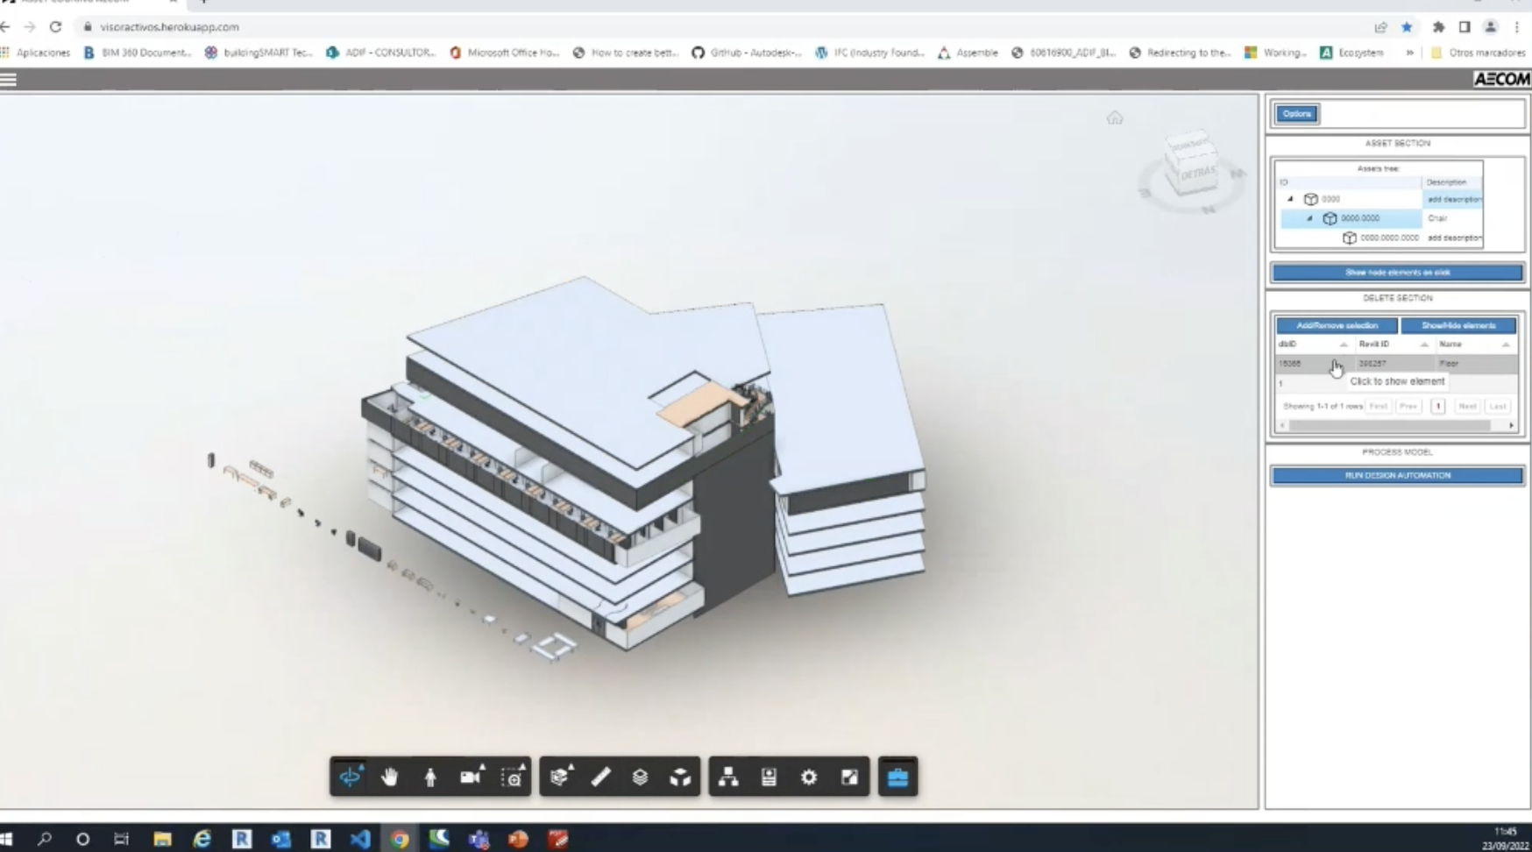The width and height of the screenshot is (1532, 852).
Task: Open the viewer Settings gear
Action: 808,776
